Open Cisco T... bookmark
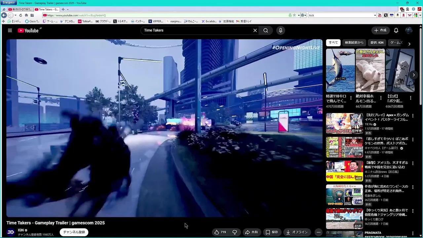 point(32,21)
